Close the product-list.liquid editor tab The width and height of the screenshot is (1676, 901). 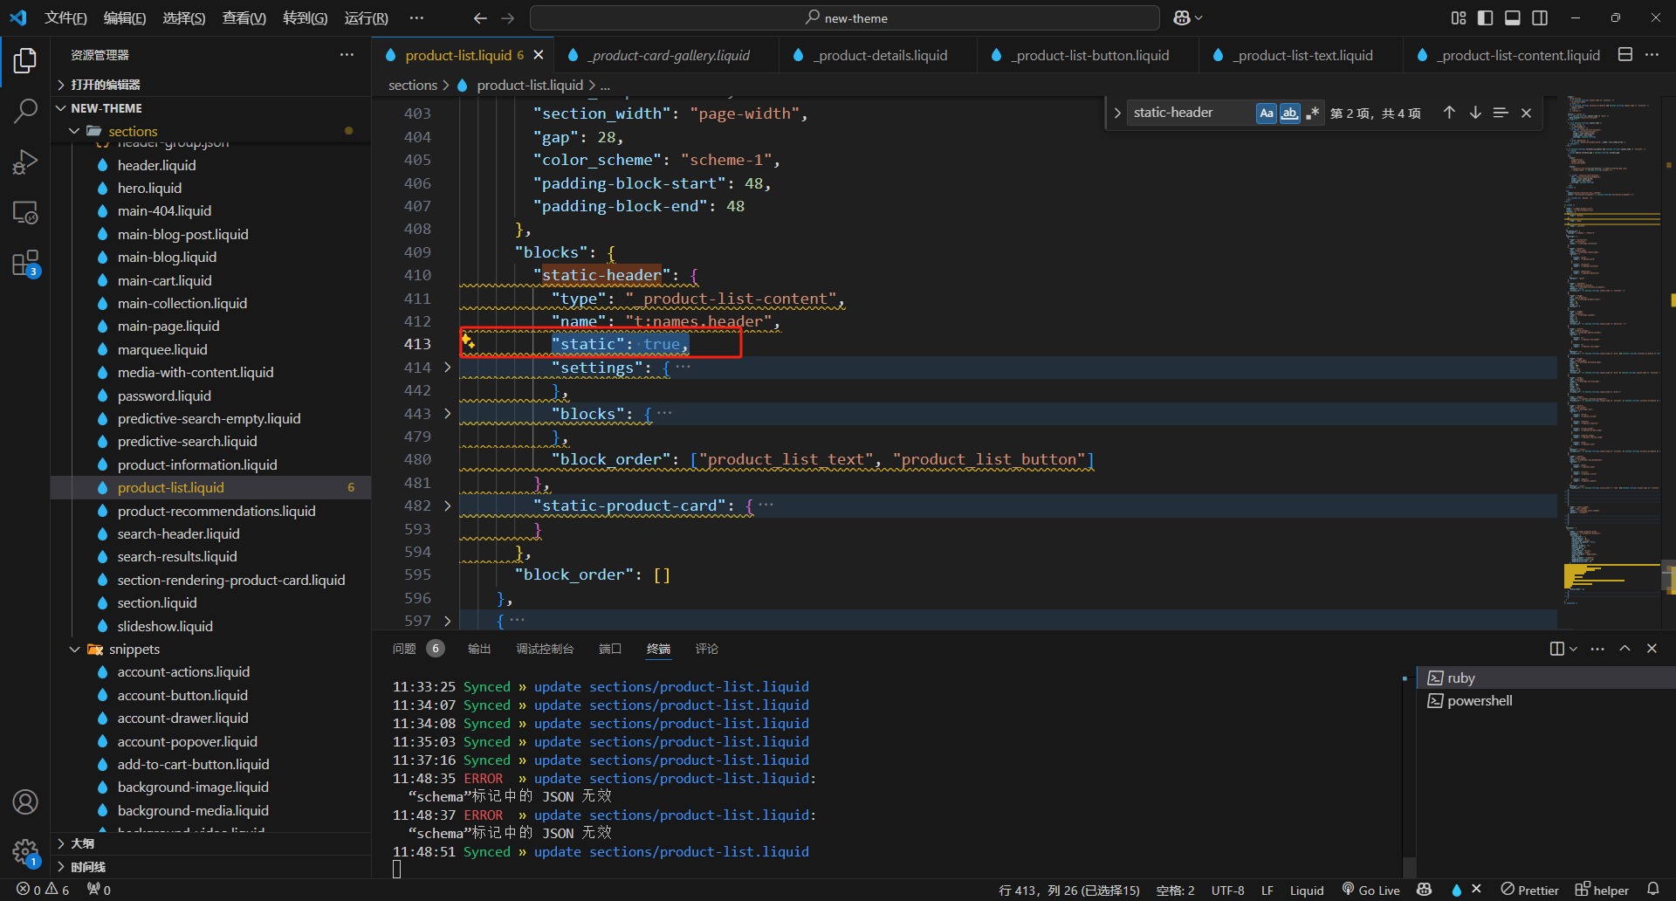(x=539, y=55)
